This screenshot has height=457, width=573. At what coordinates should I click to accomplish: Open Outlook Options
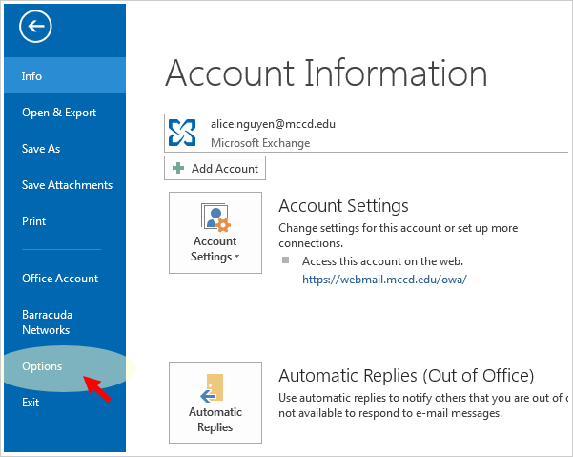(x=42, y=366)
